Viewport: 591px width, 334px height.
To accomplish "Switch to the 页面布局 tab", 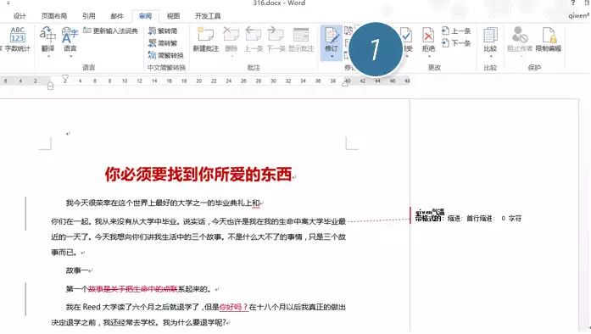I will tap(54, 16).
